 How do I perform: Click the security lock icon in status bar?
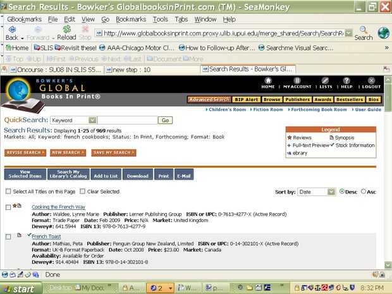[x=383, y=275]
